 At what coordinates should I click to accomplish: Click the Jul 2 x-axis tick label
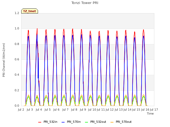click(x=21, y=110)
